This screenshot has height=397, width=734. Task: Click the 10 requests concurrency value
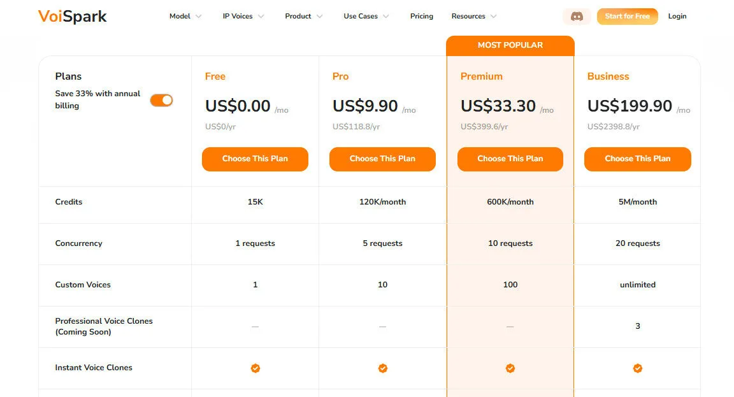510,243
